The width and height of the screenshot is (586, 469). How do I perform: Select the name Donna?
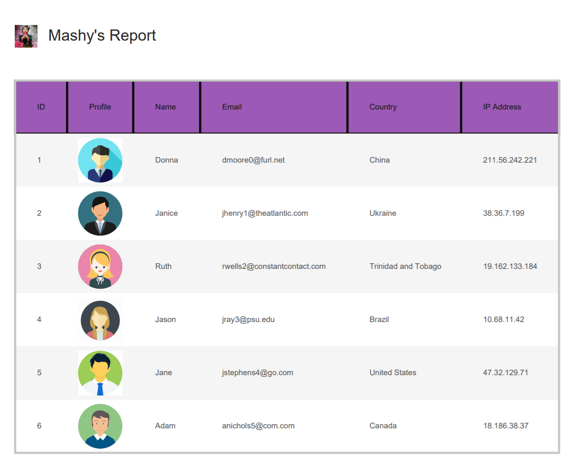[167, 160]
